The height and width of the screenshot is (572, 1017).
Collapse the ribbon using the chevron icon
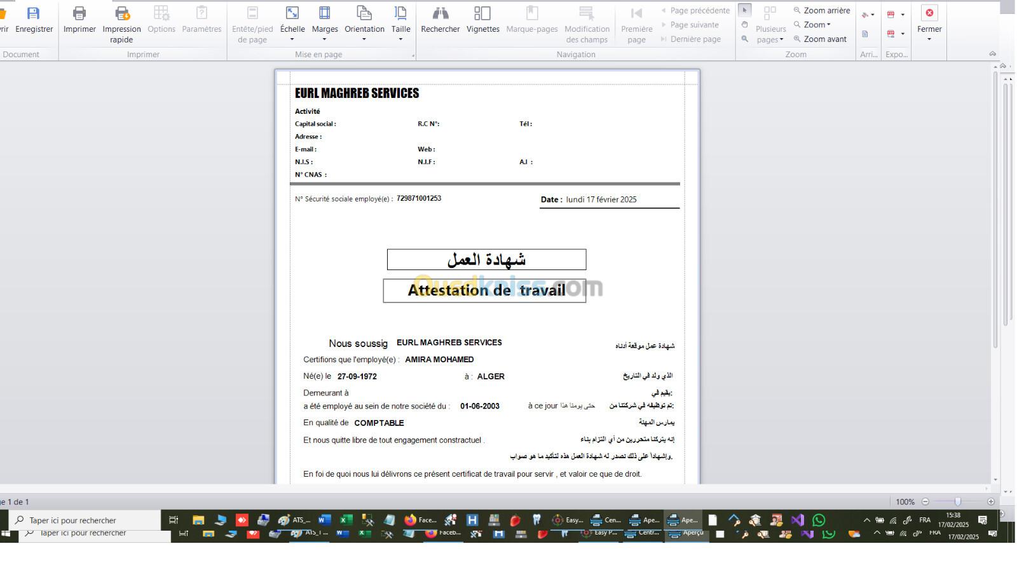click(x=992, y=54)
